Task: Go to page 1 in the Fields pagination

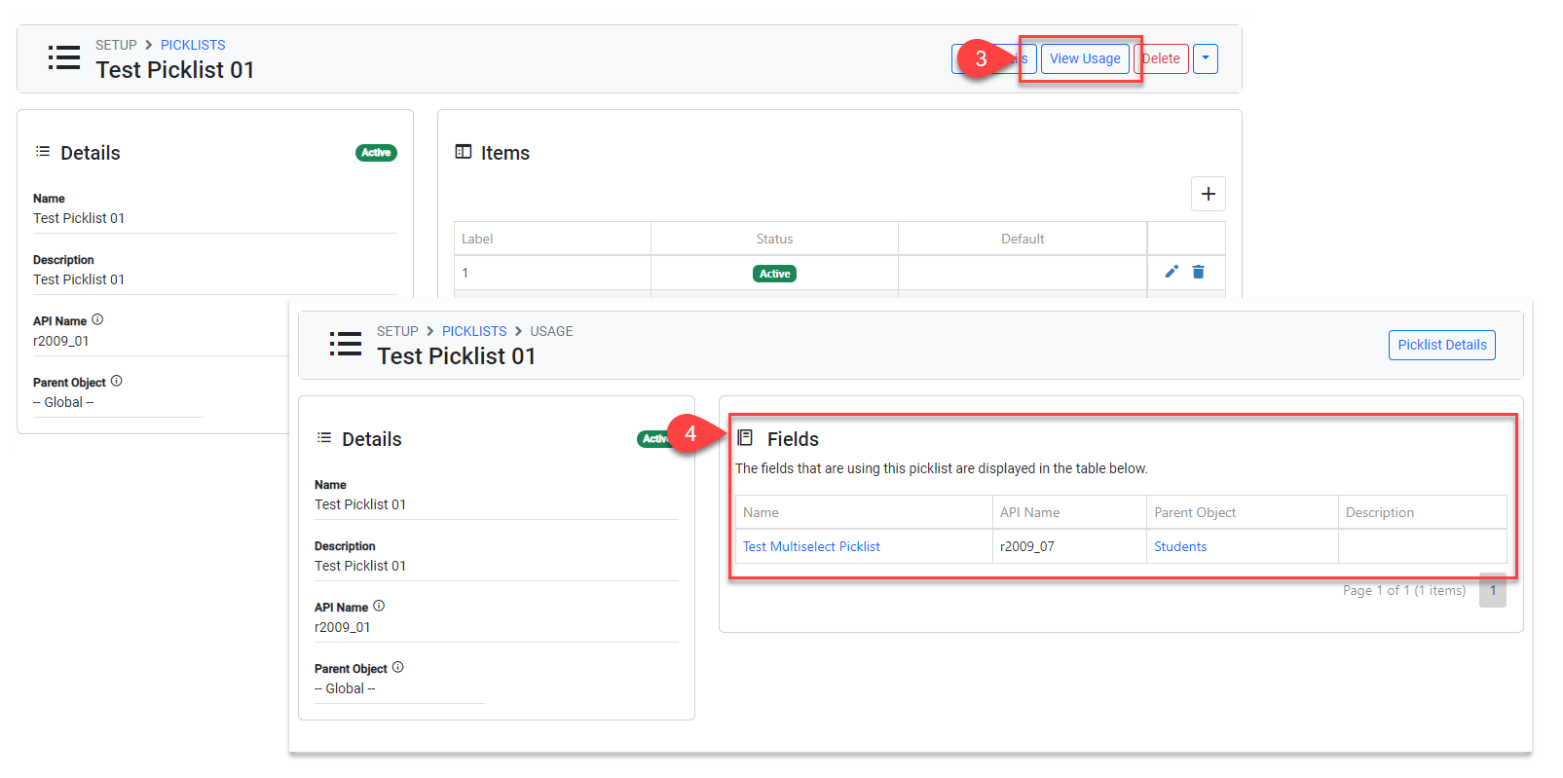Action: 1493,590
